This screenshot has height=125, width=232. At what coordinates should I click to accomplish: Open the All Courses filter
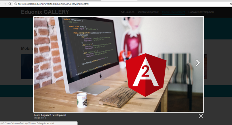(127, 12)
